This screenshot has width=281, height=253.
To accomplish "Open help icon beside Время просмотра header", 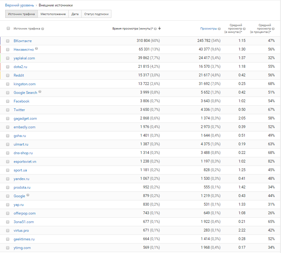I will 155,29.
